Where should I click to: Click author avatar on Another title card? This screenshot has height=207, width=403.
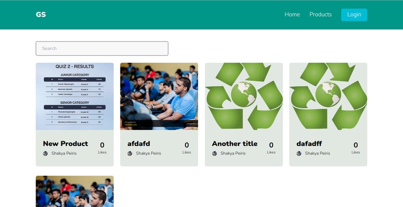pyautogui.click(x=214, y=154)
